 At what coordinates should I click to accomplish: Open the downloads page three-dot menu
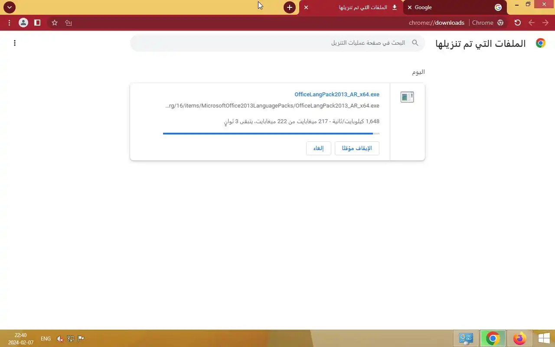15,43
